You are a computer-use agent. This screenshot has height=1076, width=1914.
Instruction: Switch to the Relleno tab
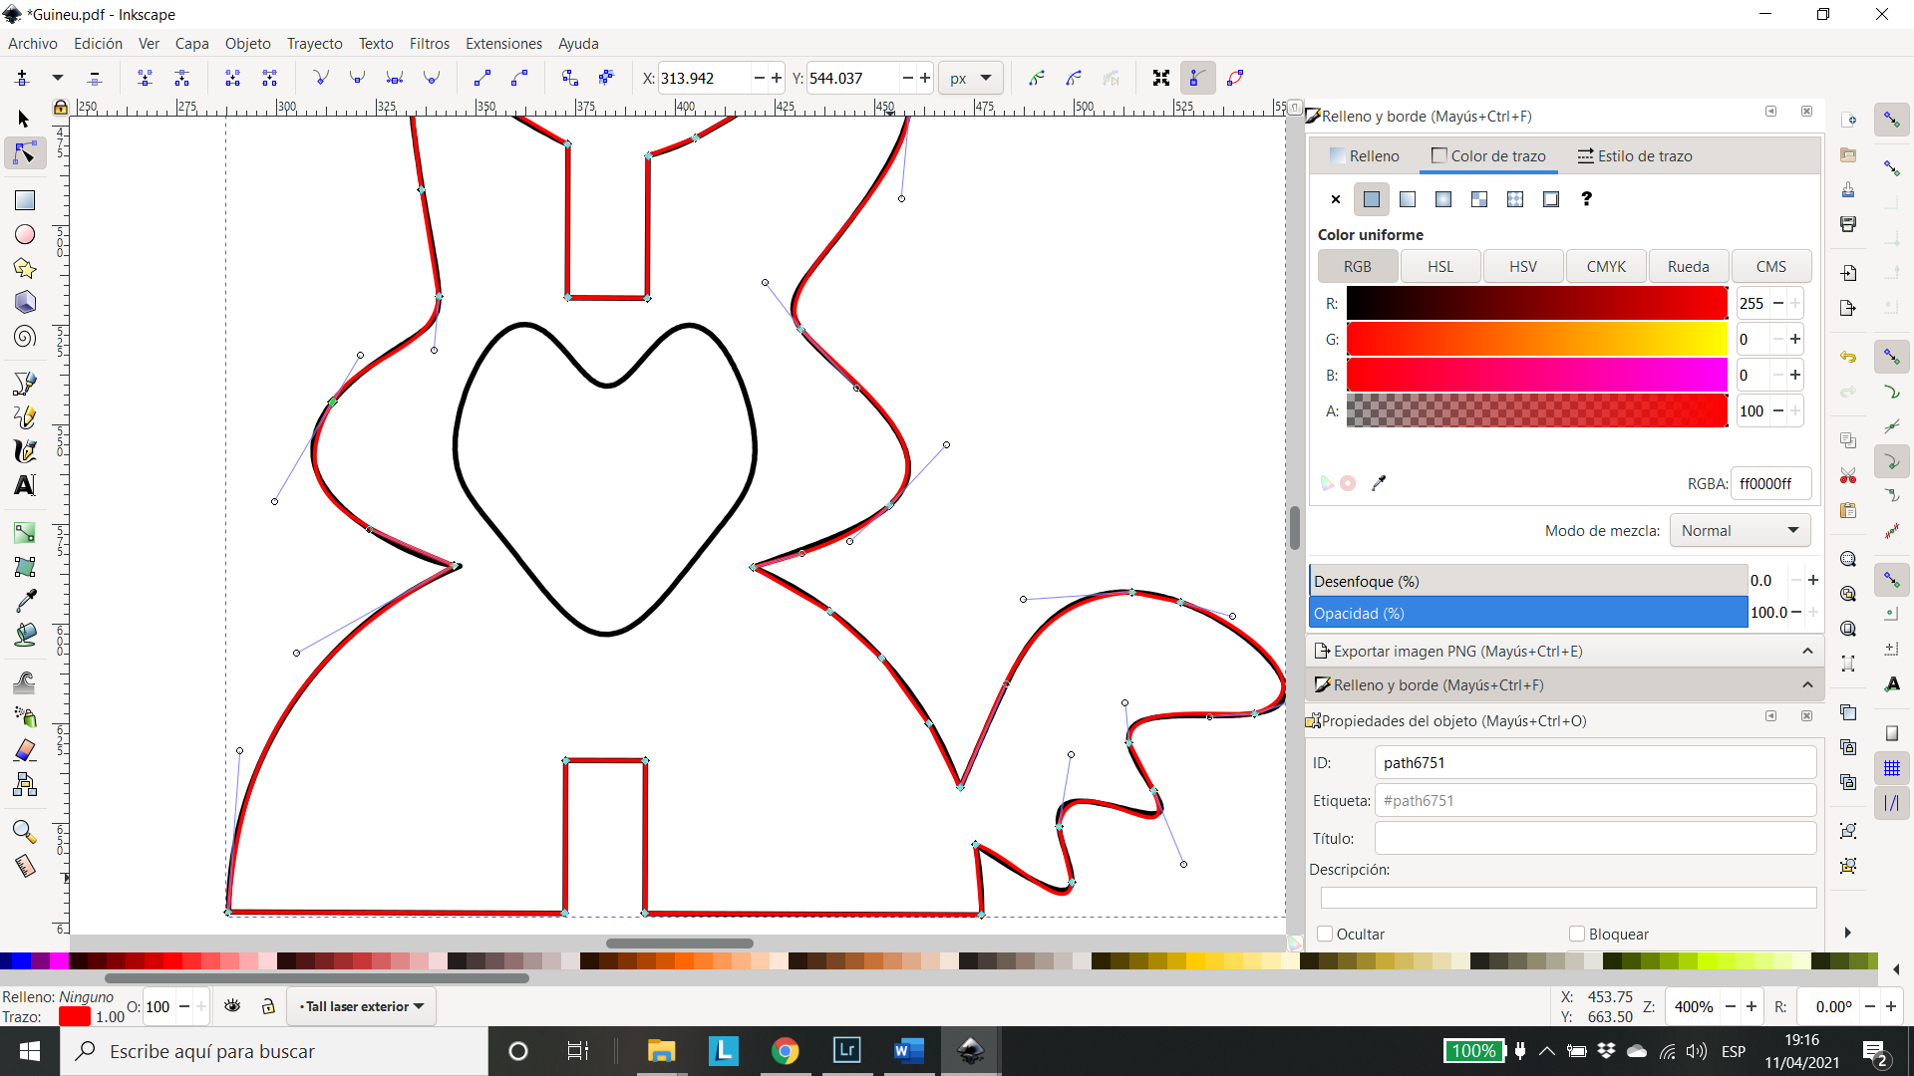(1364, 155)
